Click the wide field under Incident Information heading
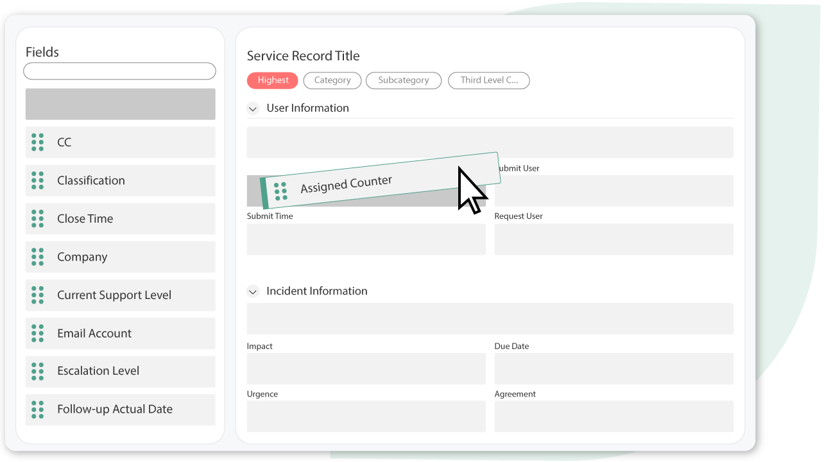The height and width of the screenshot is (462, 824). coord(490,319)
